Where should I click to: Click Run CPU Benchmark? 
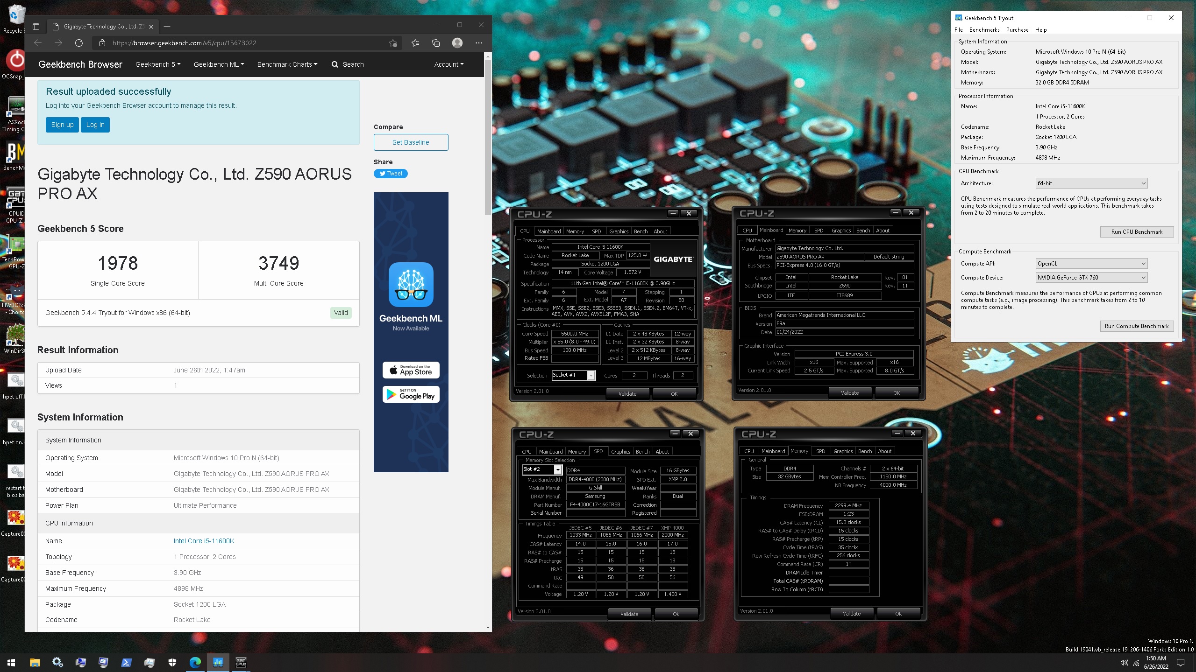[1137, 232]
